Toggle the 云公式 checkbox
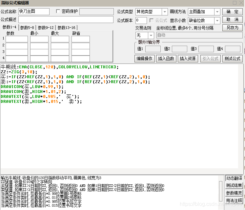 [152, 20]
